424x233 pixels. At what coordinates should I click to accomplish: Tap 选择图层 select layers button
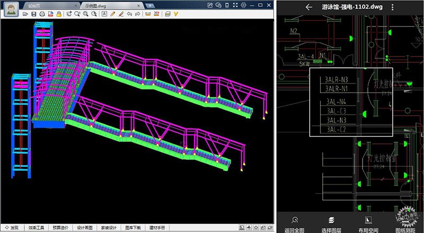point(331,225)
